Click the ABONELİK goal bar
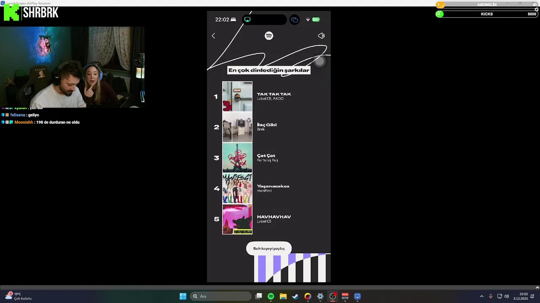540x303 pixels. tap(486, 5)
